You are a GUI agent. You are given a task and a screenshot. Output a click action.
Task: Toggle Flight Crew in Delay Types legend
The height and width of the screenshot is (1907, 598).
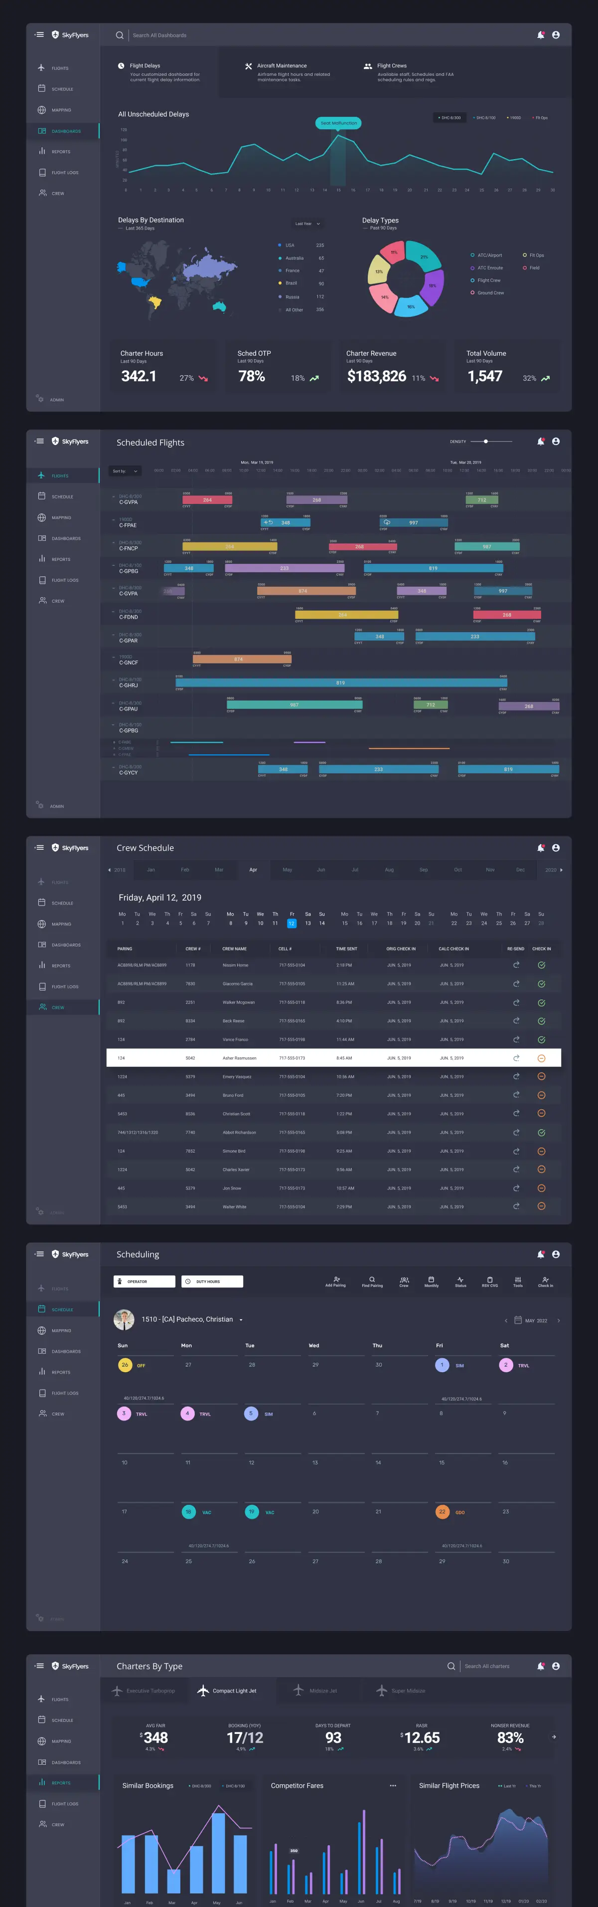[x=486, y=280]
